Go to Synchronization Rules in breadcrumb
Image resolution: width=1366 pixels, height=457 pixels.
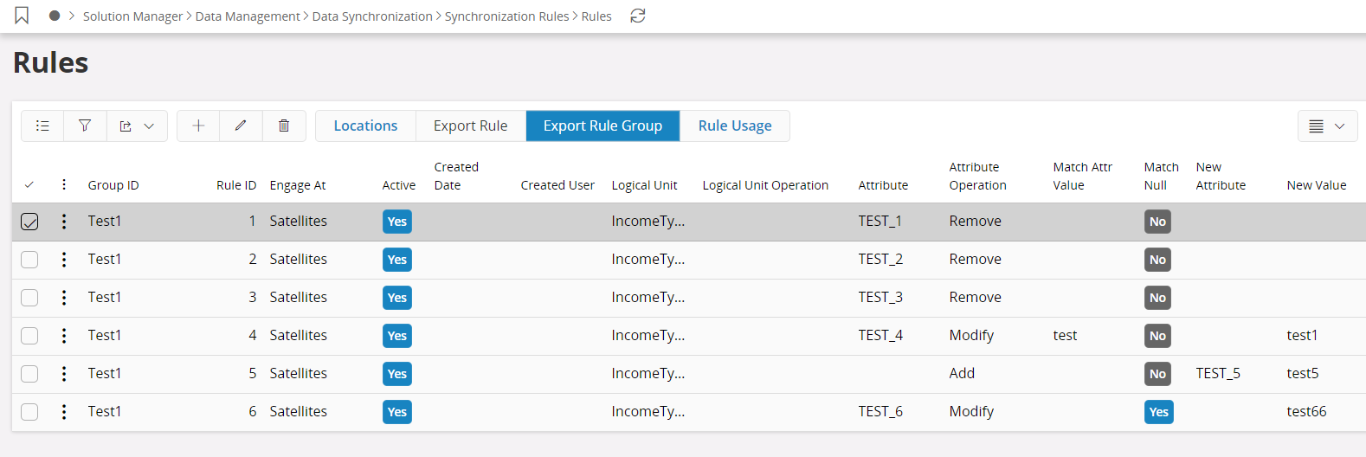tap(506, 16)
